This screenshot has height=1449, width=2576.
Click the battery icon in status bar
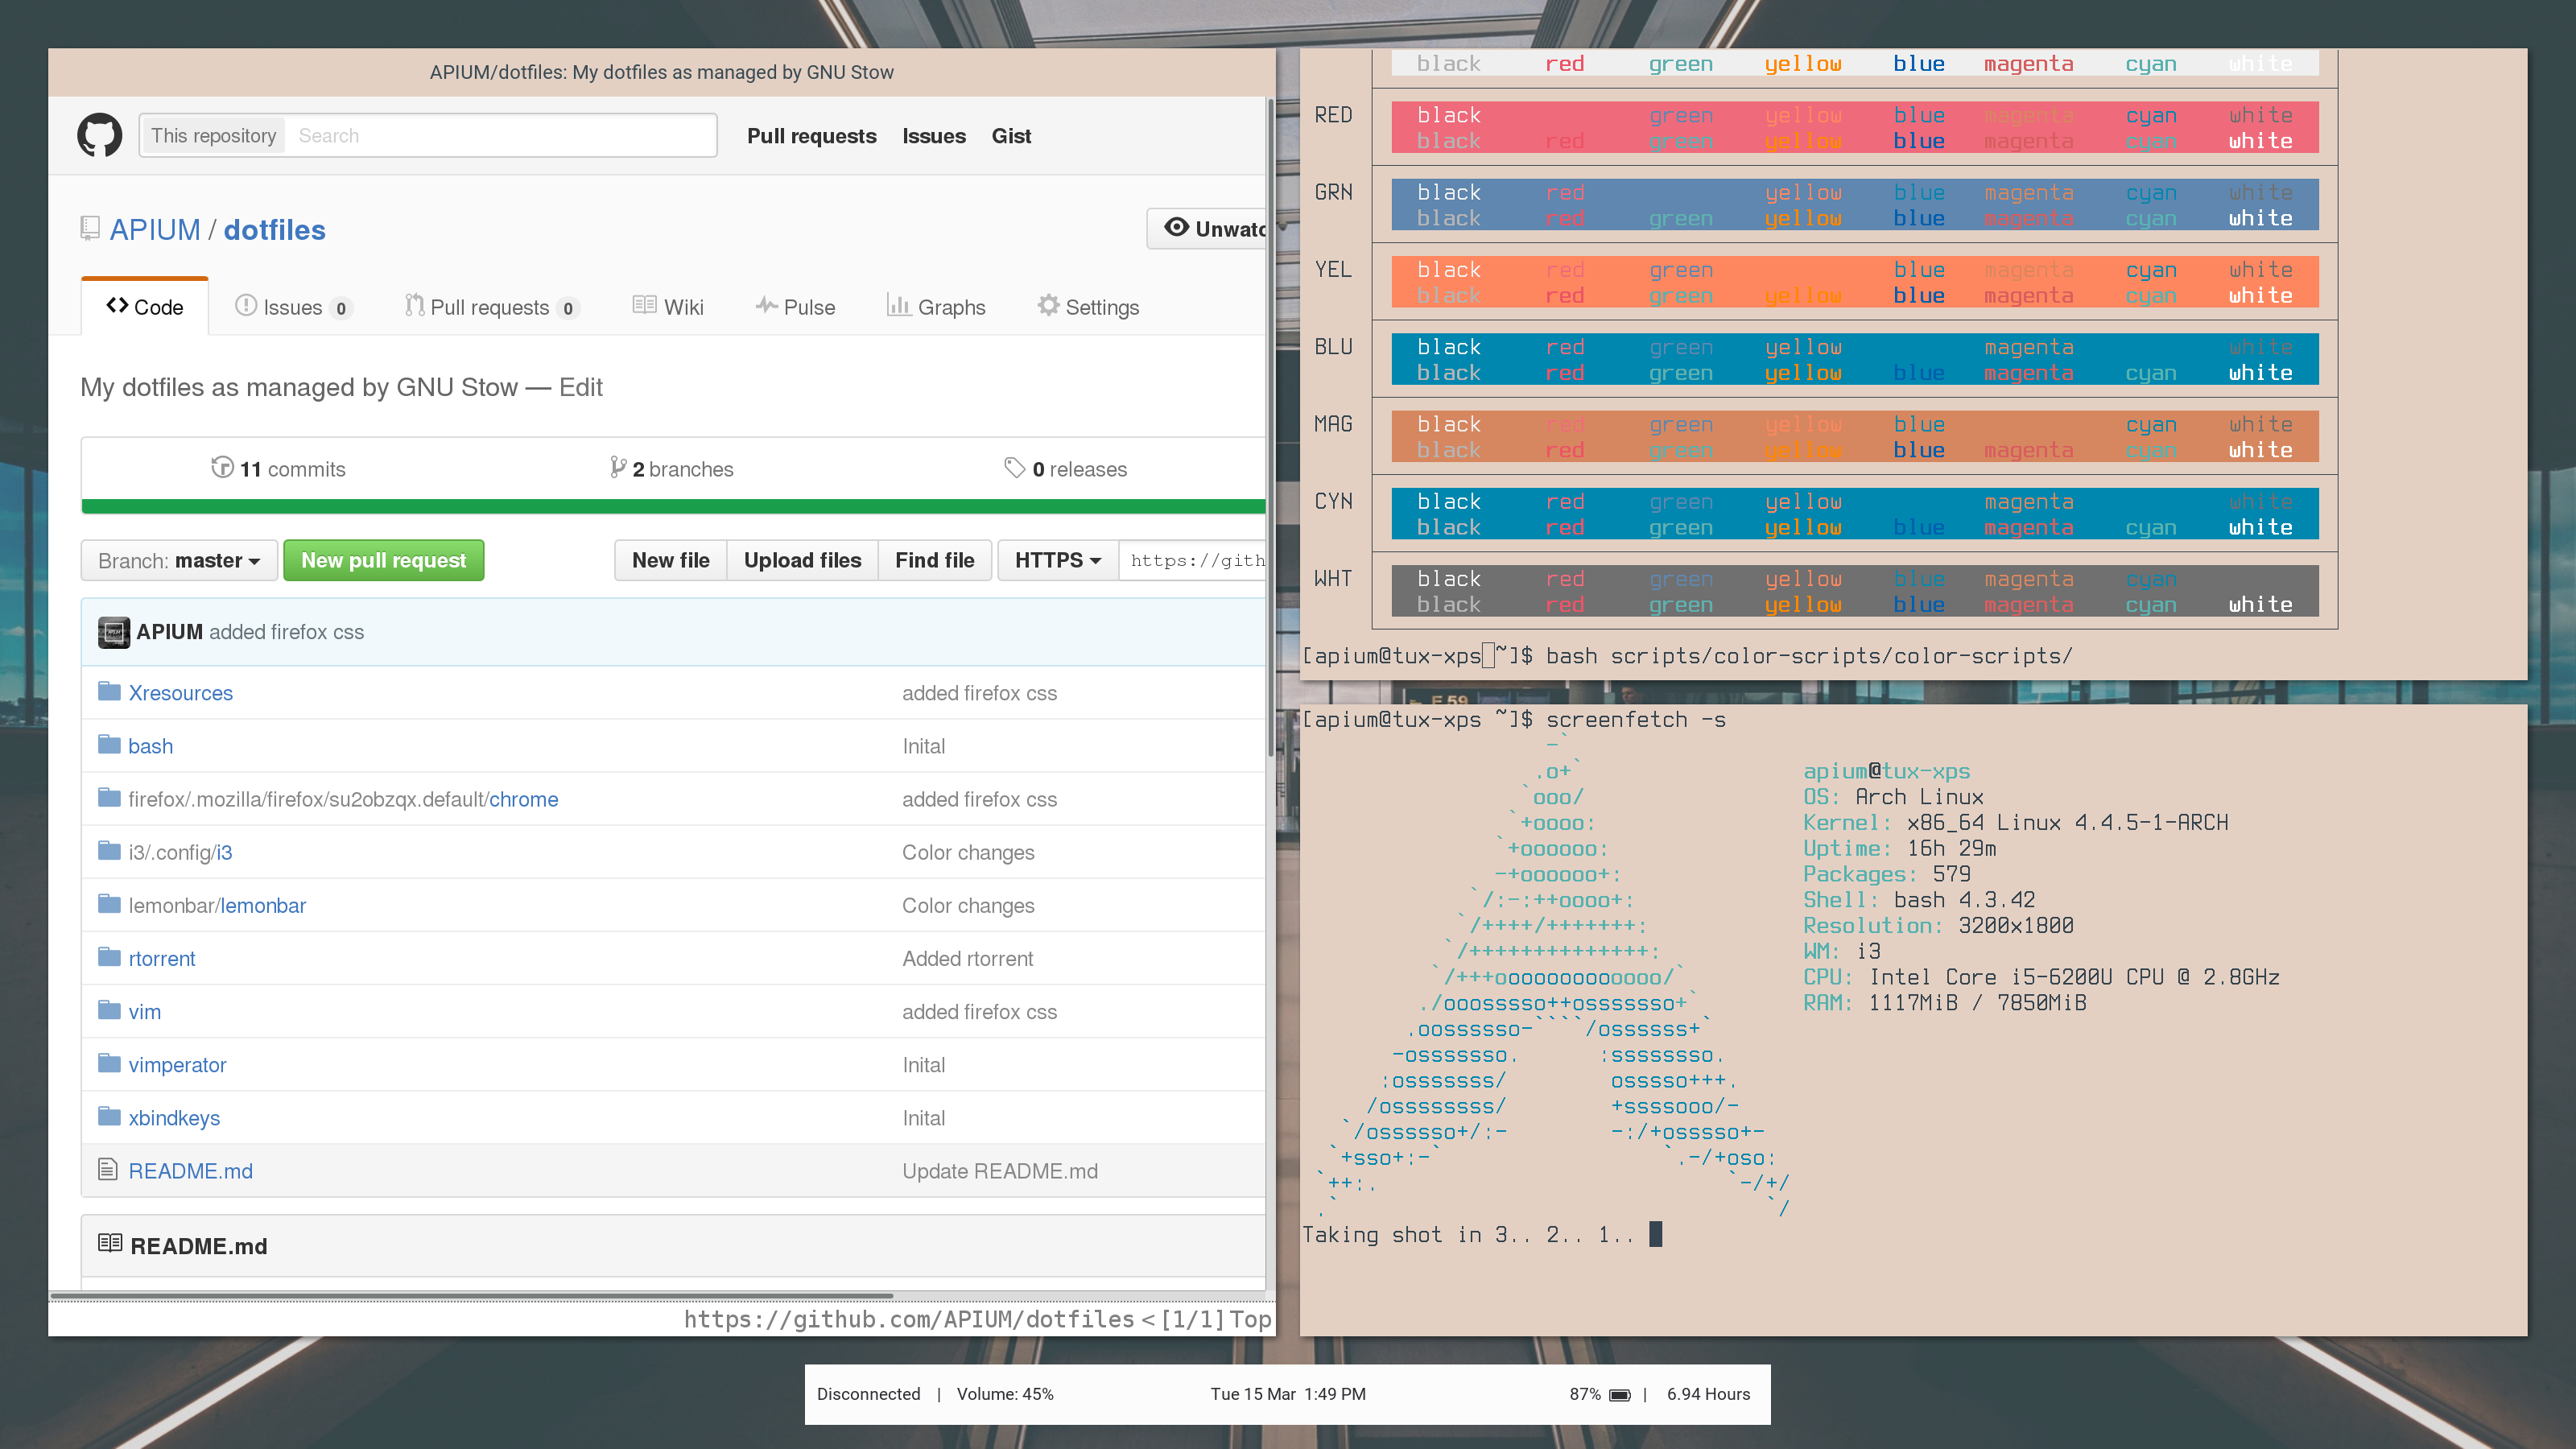coord(1620,1394)
